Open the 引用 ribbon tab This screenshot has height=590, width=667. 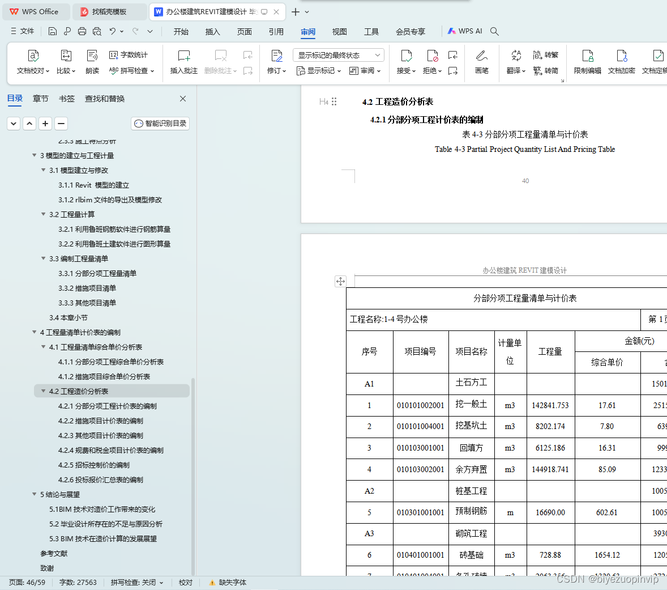[276, 32]
